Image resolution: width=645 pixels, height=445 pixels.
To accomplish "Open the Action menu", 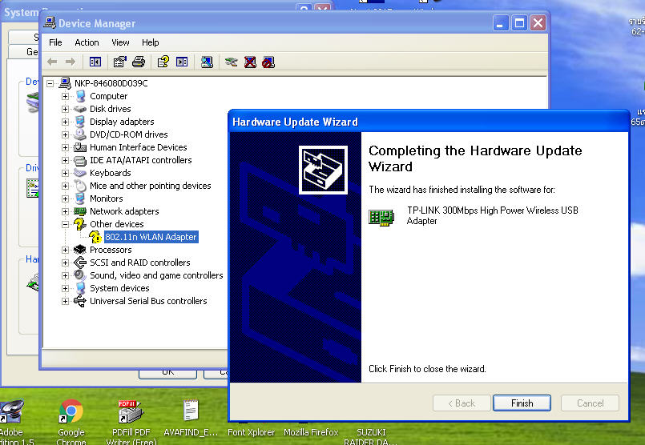I will (87, 42).
